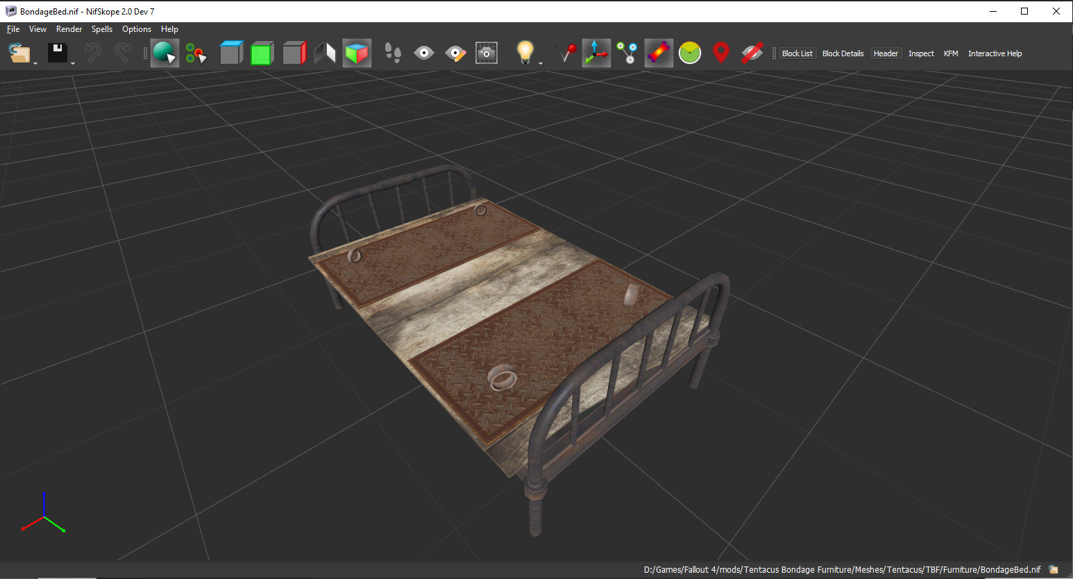Switch to Side view red cube
The image size is (1073, 579).
(294, 53)
